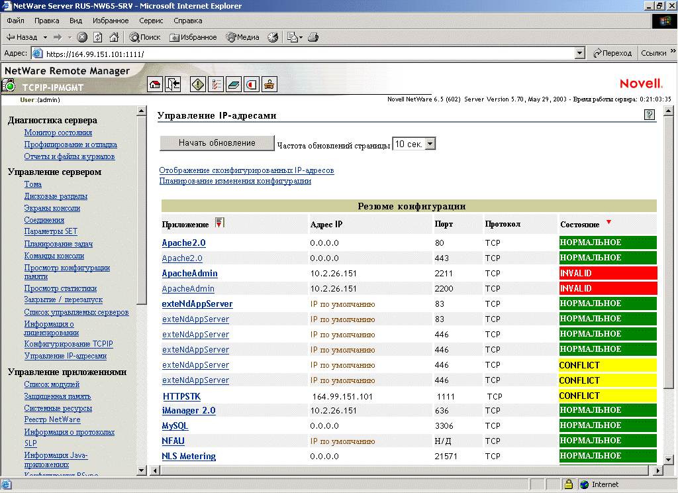
Task: Open the Медиа toolbar button
Action: click(x=242, y=37)
